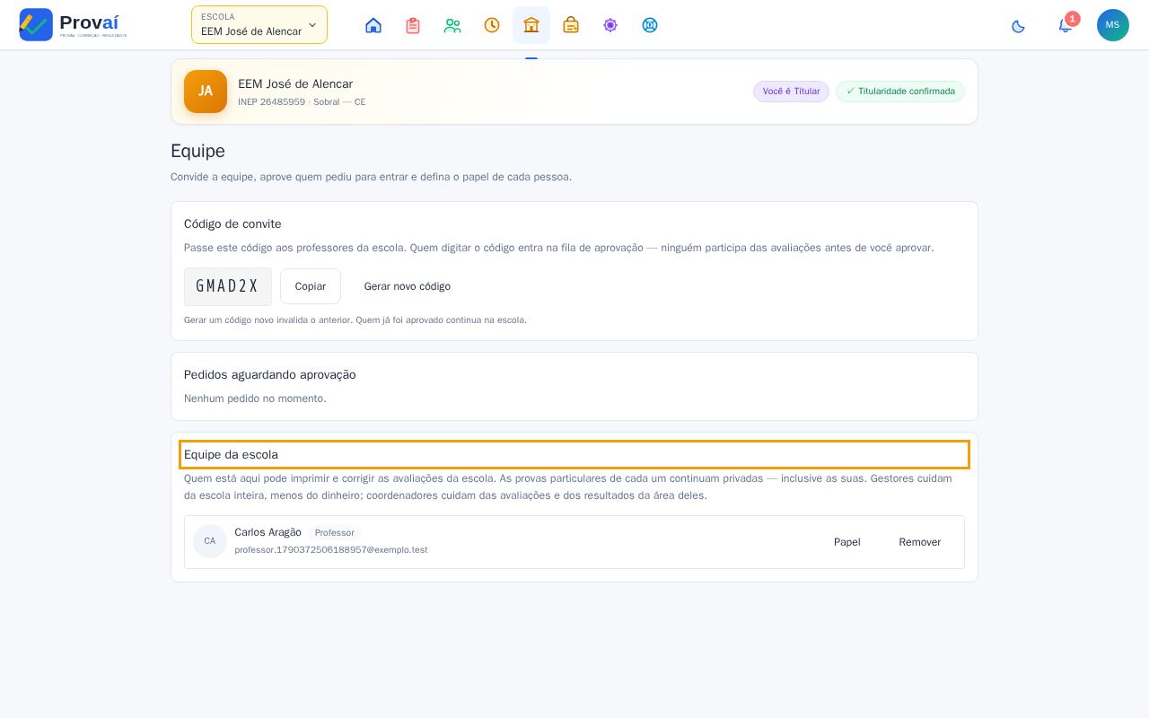This screenshot has width=1149, height=718.
Task: Open the blue lifebuoy help icon
Action: [650, 25]
